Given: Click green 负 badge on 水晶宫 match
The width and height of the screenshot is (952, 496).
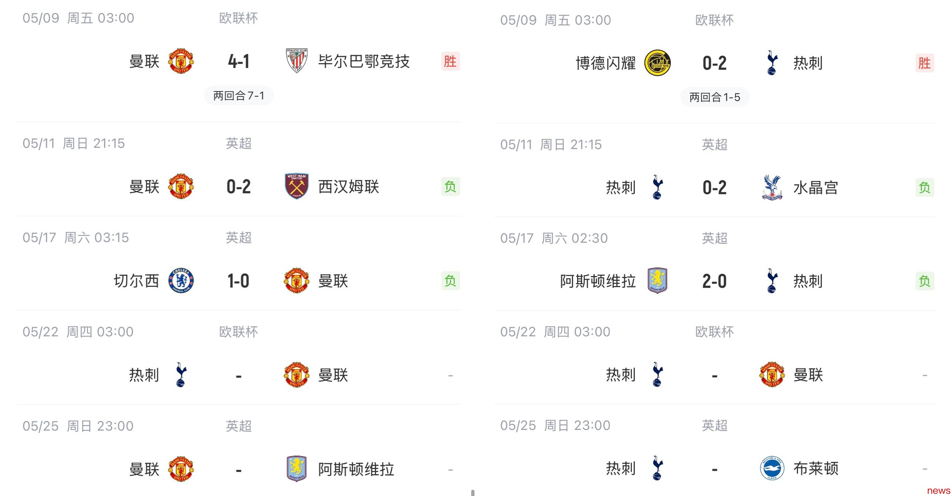Looking at the screenshot, I should [x=925, y=187].
